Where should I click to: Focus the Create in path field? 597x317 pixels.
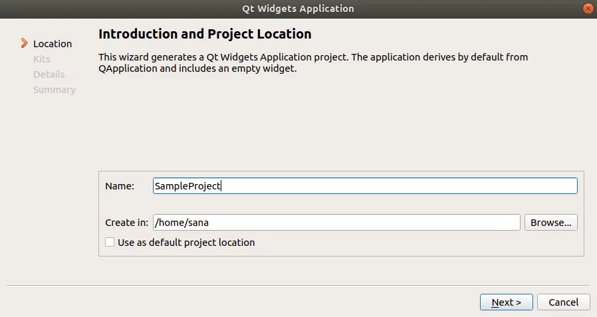(336, 222)
